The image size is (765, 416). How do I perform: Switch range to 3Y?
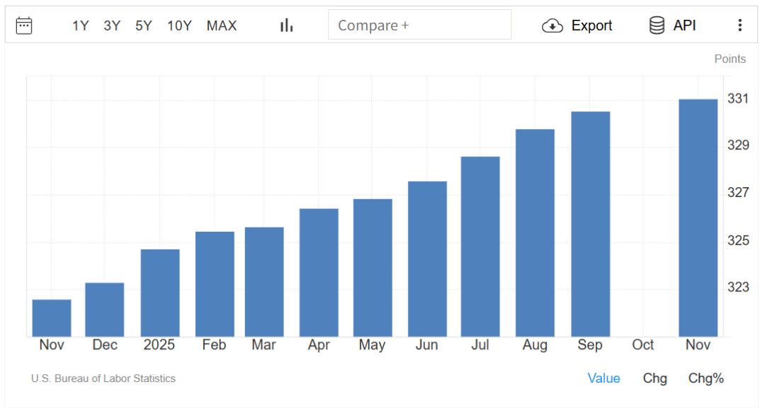(x=112, y=26)
